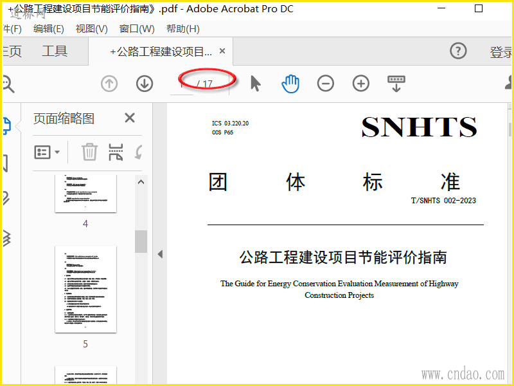The image size is (514, 386).
Task: Open the Window (窗口) menu
Action: pos(137,29)
